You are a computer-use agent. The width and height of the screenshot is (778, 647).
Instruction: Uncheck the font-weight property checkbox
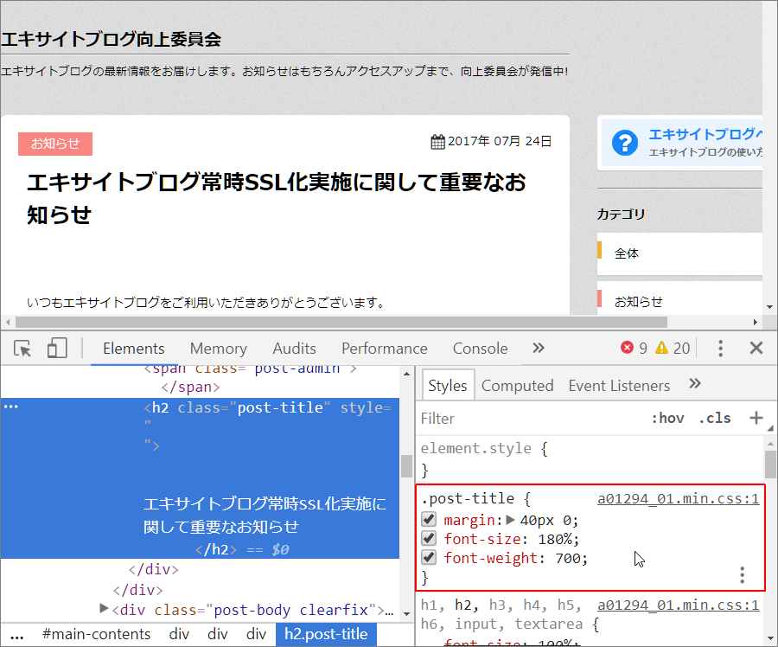(429, 557)
